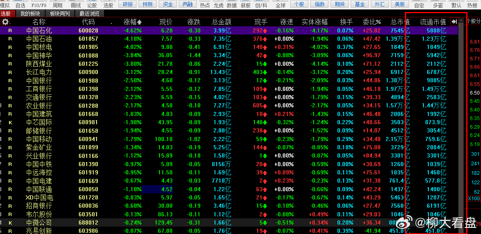481x234 pixels.
Task: Click the +96.97 委比 value of 中国神华
Action: tap(372, 56)
